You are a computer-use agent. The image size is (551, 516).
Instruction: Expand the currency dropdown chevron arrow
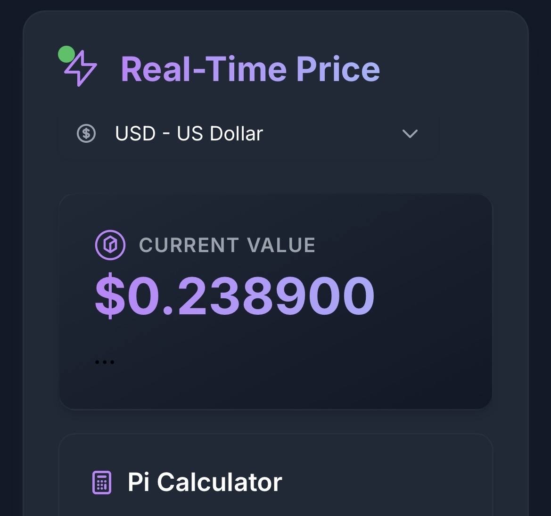point(410,134)
